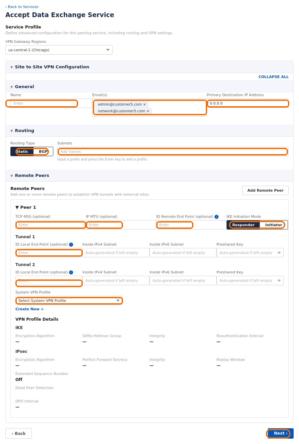Set IKE Initiation Mode to Responder
Screen dimensions: 299x444
(x=243, y=225)
